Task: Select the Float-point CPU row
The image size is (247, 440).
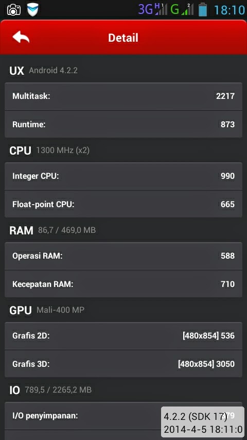Action: coord(123,204)
